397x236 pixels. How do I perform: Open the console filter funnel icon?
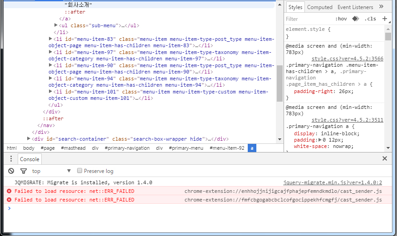click(x=24, y=171)
